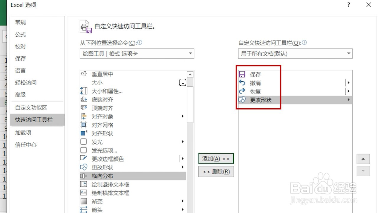Expand the 更改形状 submenu arrow
This screenshot has width=378, height=213.
(x=348, y=100)
